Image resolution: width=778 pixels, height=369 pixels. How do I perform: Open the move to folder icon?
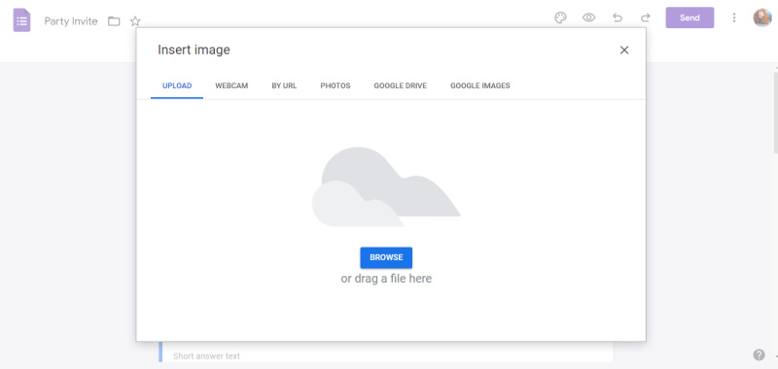(114, 21)
